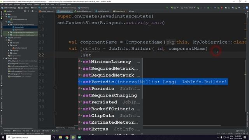The width and height of the screenshot is (249, 140).
Task: Choose setPeriodic(intervalMillis: Long) completion suggestion
Action: (153, 82)
